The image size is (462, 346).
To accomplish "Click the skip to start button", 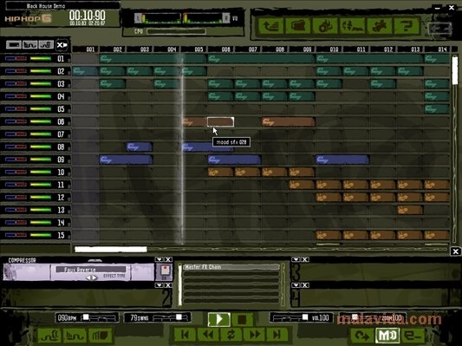I will pyautogui.click(x=185, y=335).
